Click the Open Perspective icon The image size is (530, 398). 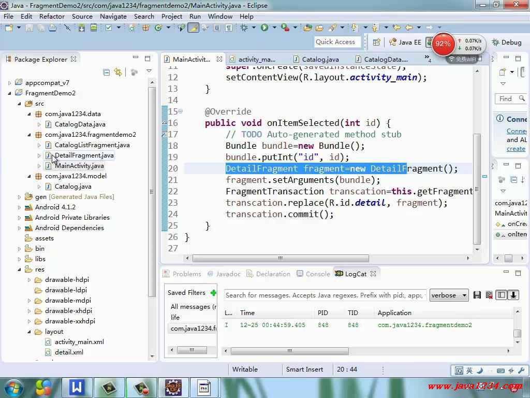coord(377,42)
